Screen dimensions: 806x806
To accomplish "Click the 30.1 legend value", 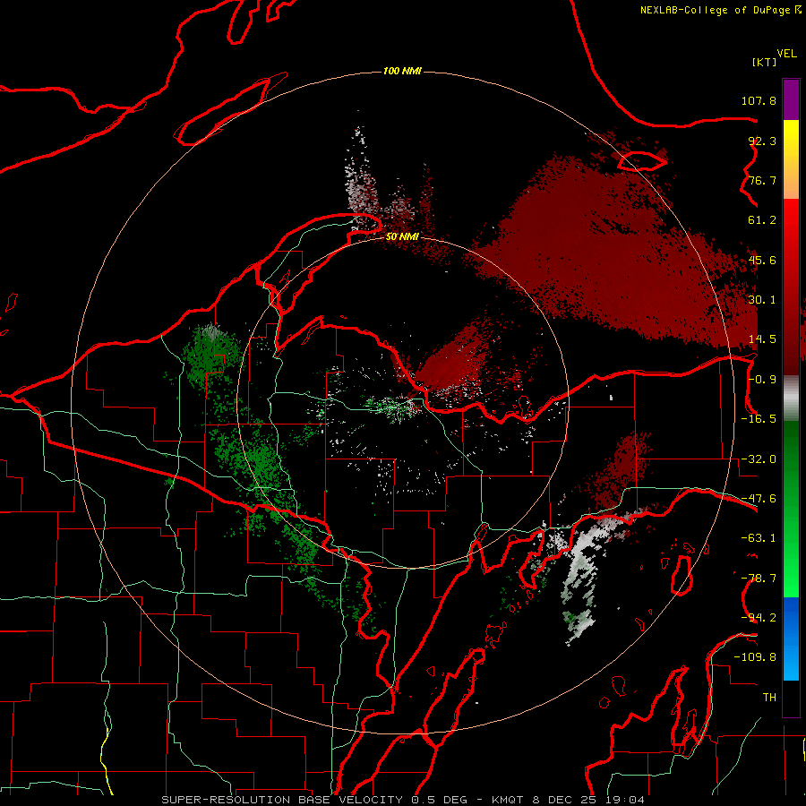I will tap(762, 300).
